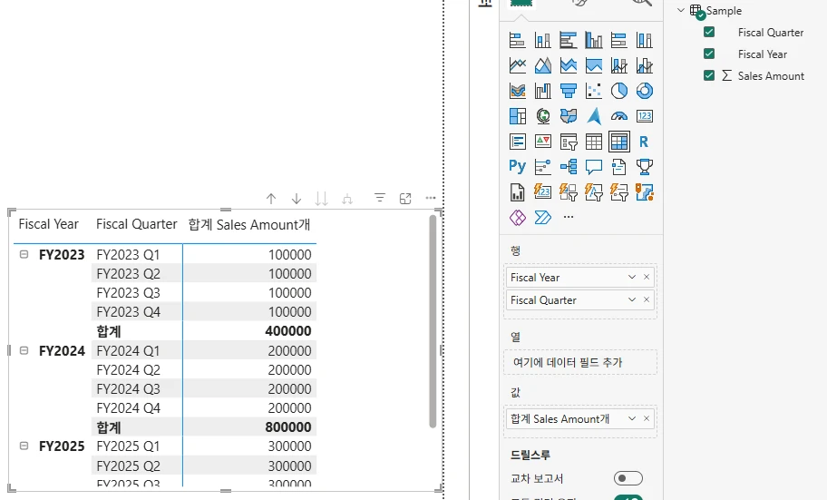Select the treemap visualization icon
The height and width of the screenshot is (500, 827).
[x=518, y=116]
